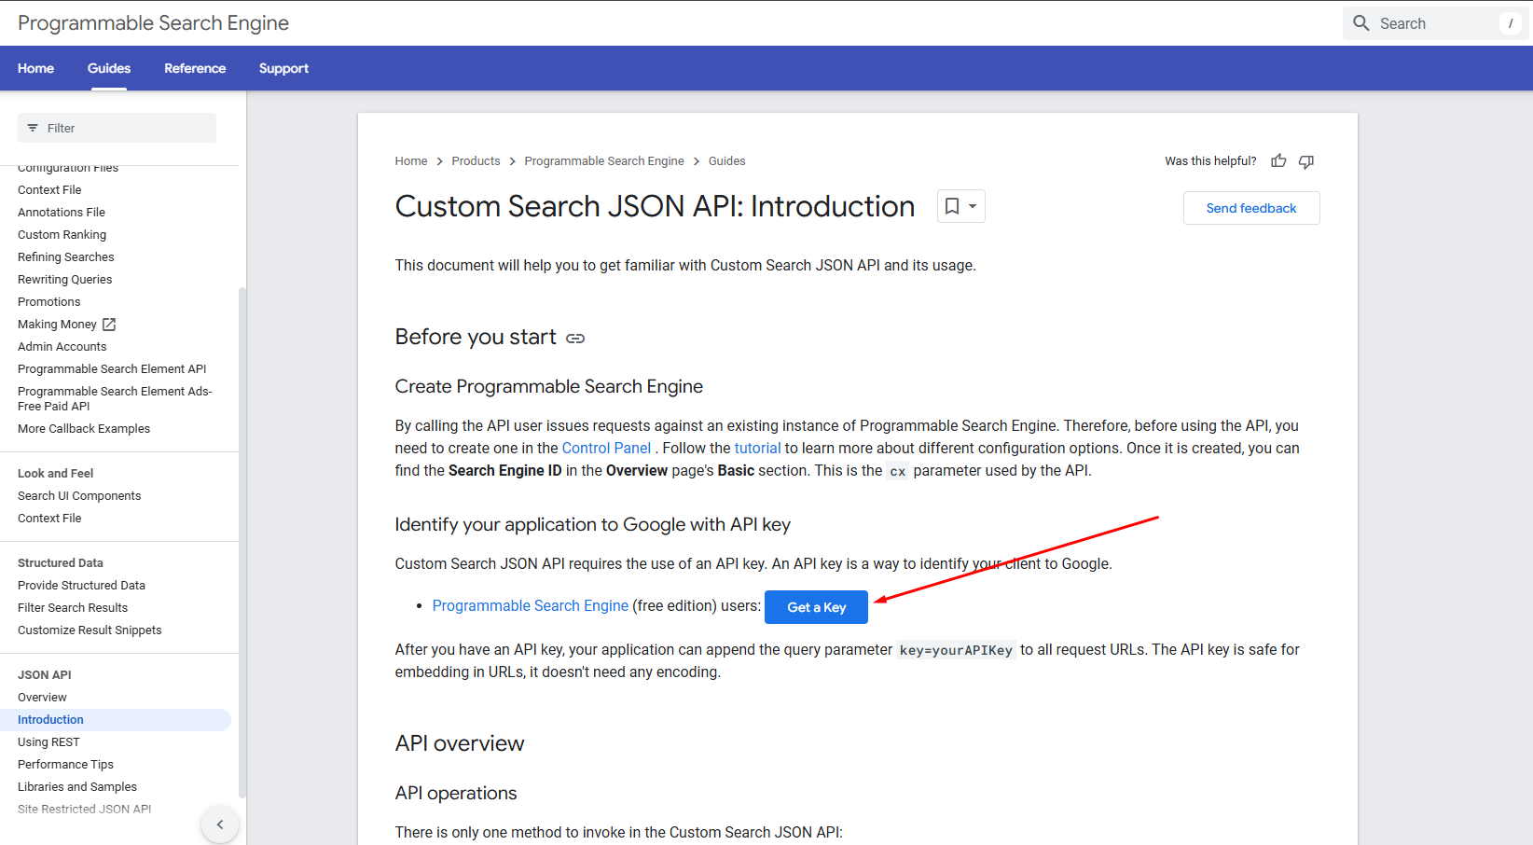Follow the tutorial link
Screen dimensions: 1533x845
(x=757, y=449)
